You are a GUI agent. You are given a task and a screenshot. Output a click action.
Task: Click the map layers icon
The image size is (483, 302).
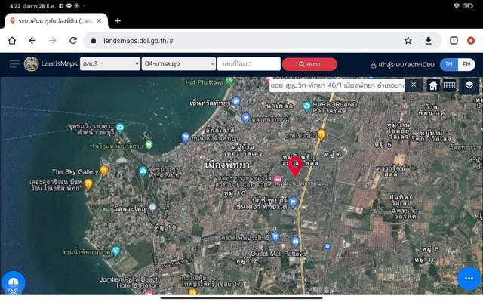tap(469, 85)
